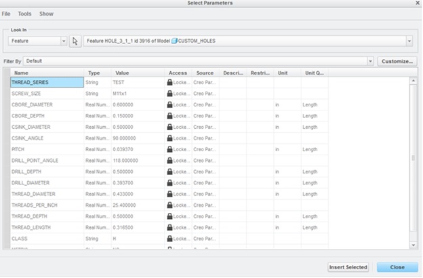This screenshot has height=278, width=423.
Task: Close the Select Parameters dialog with X
Action: click(x=418, y=3)
